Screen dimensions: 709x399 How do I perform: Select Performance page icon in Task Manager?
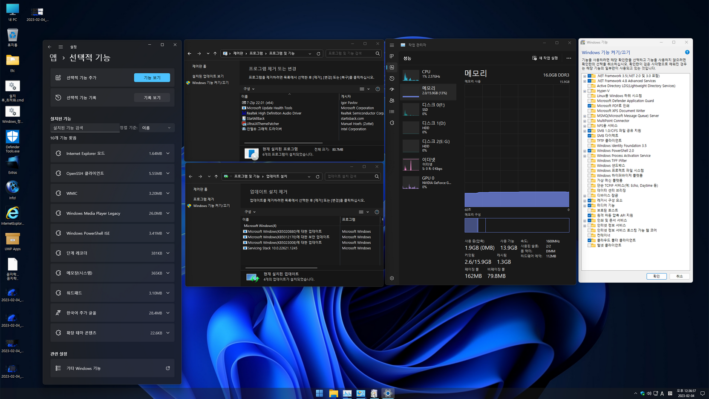point(392,67)
